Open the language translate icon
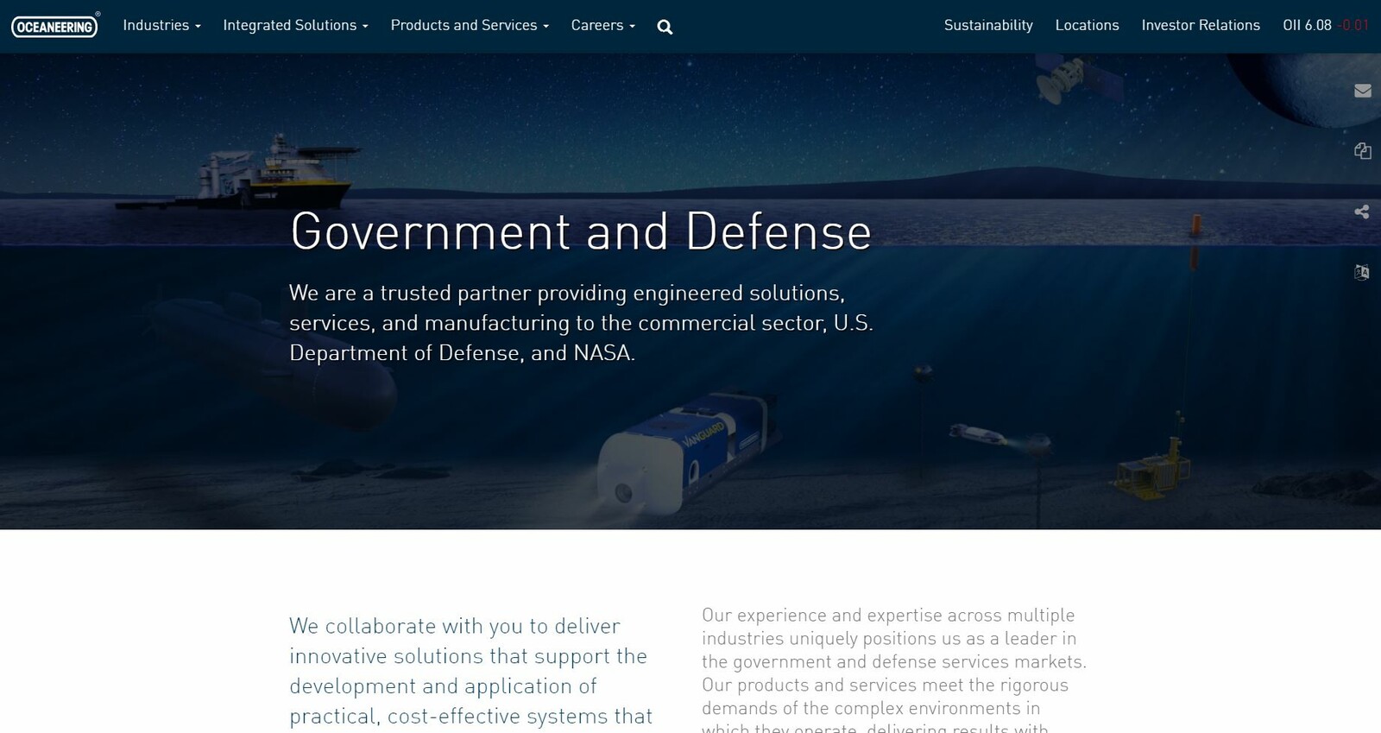Screen dimensions: 1381x733 coord(1362,272)
